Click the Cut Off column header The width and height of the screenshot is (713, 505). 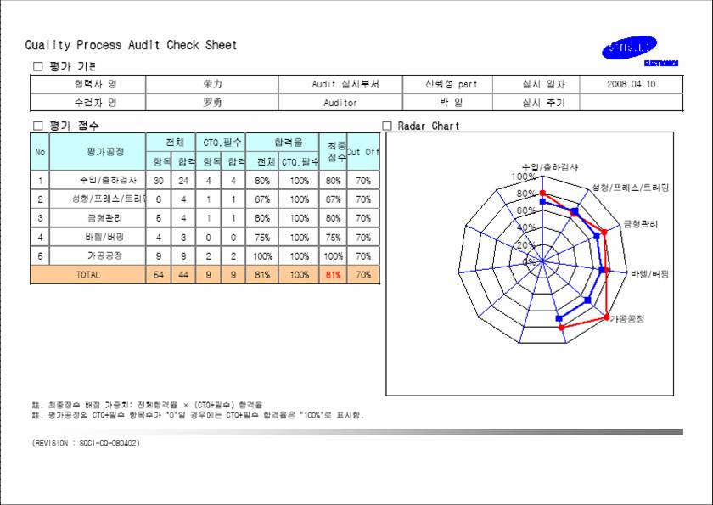(363, 152)
